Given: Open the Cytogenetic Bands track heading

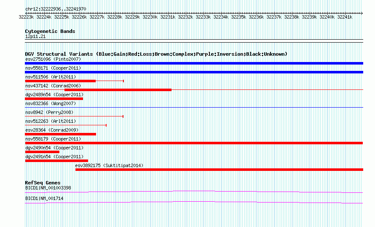Looking at the screenshot, I should [50, 31].
